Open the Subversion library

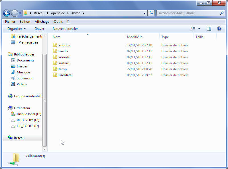22,78
